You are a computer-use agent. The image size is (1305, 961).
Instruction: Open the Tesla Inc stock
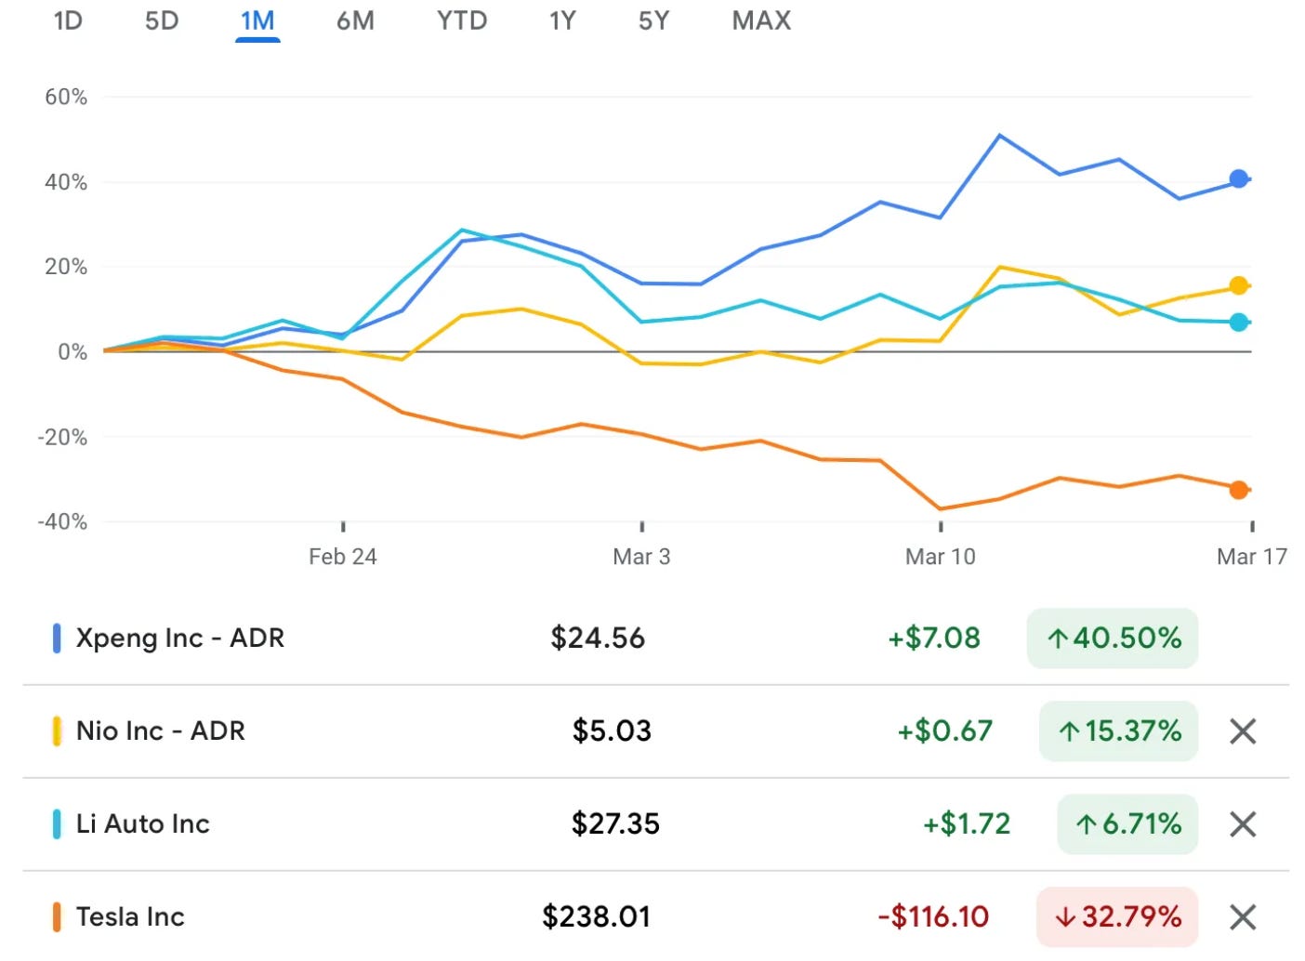pyautogui.click(x=130, y=917)
